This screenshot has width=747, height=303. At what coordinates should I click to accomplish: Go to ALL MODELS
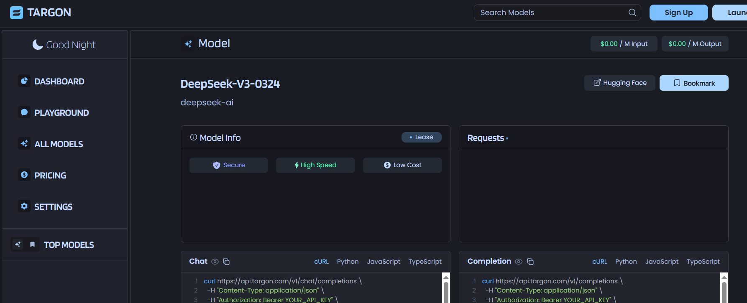[x=59, y=144]
